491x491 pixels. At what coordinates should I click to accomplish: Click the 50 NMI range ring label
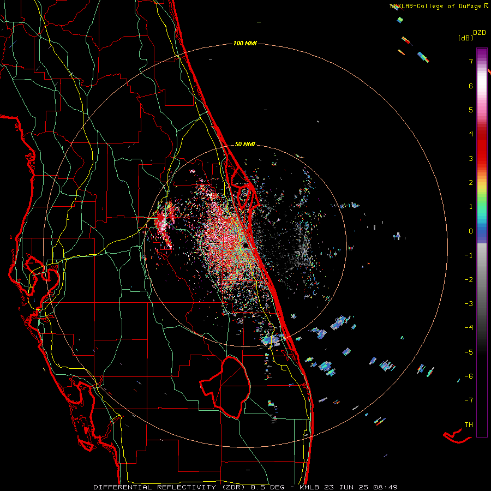[x=245, y=145]
